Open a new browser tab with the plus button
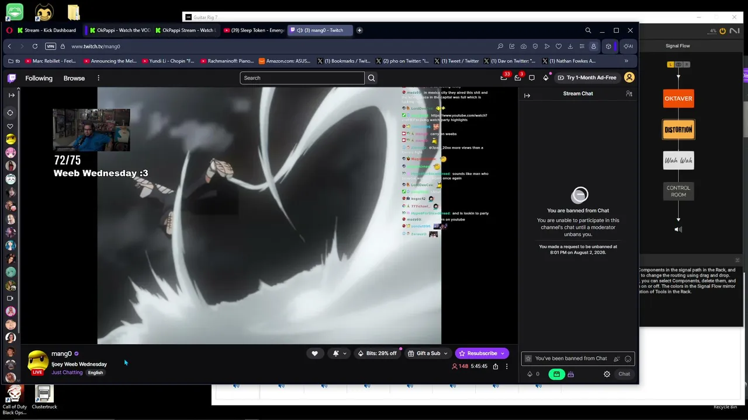 (359, 30)
